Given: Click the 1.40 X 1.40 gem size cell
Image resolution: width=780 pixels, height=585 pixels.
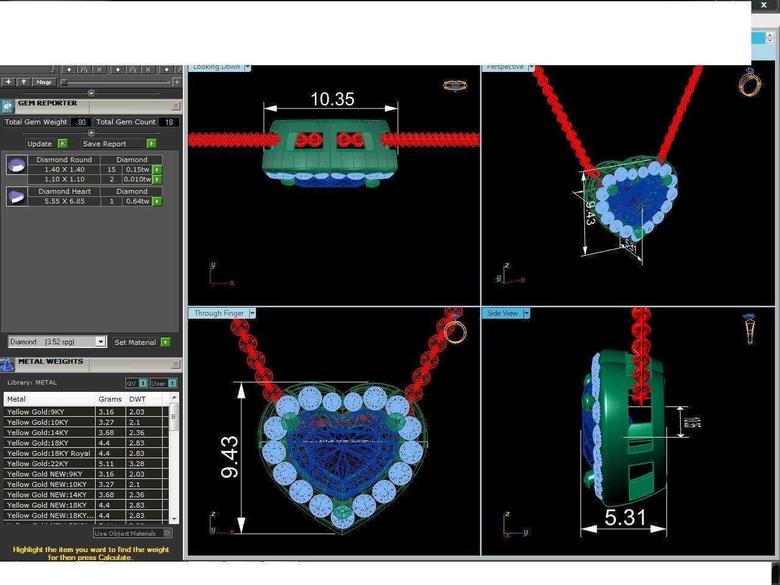Looking at the screenshot, I should coord(65,169).
